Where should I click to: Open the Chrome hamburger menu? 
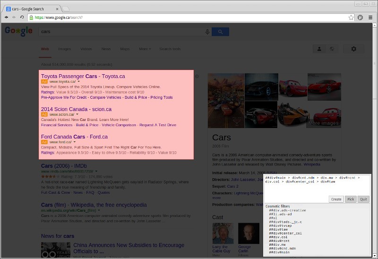coord(370,17)
